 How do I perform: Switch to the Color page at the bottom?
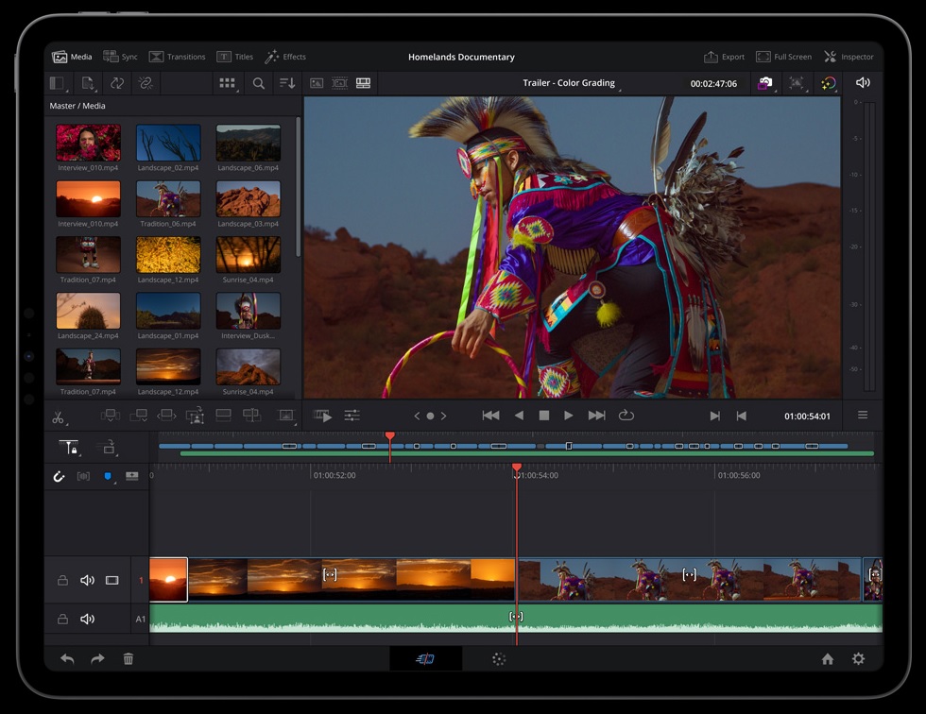point(499,659)
